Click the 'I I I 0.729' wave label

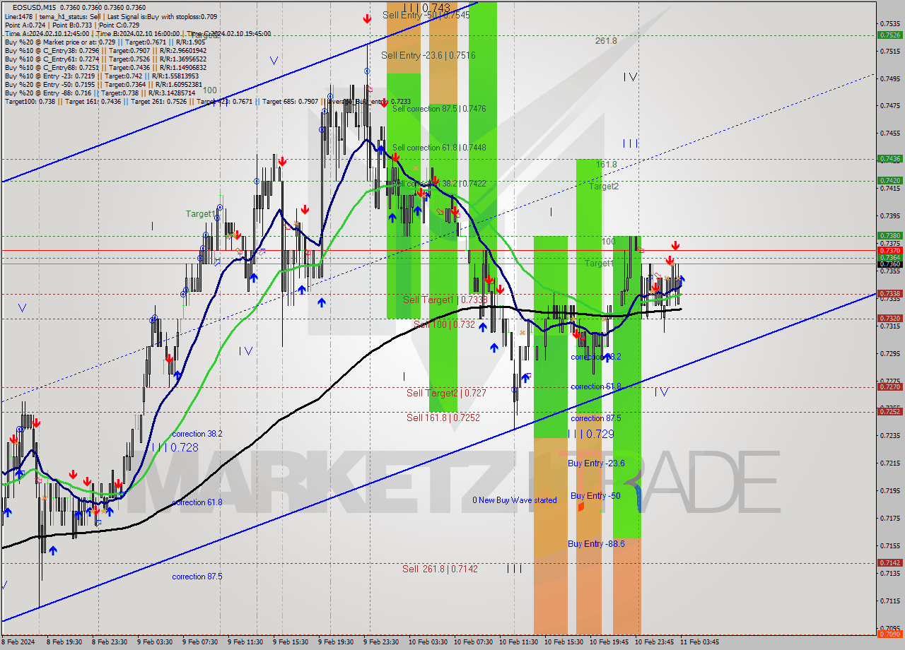click(591, 434)
